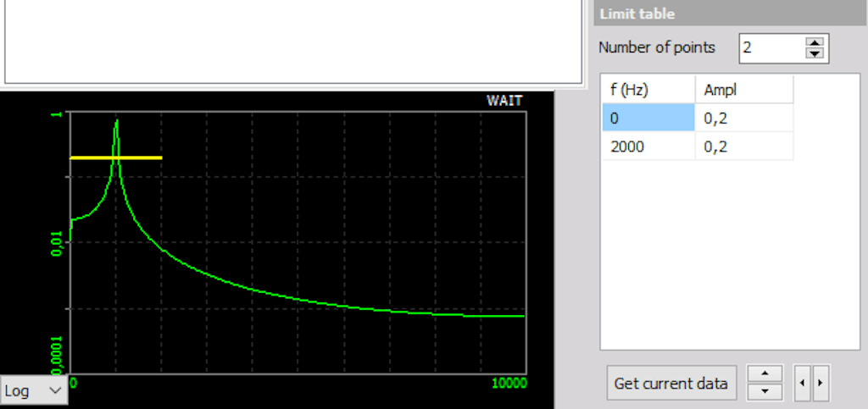Viewport: 868px width, 409px height.
Task: Click the 0,0001 y-axis label
Action: [57, 354]
